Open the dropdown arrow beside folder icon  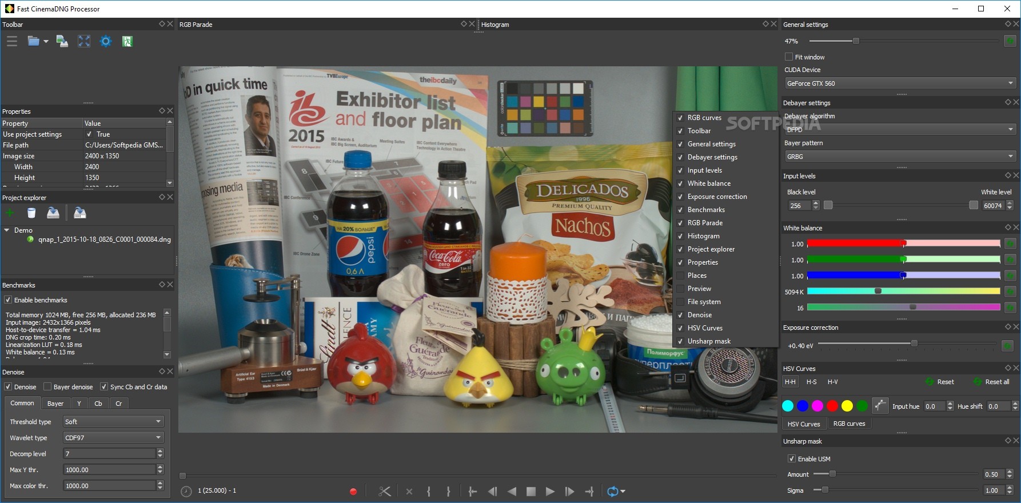(x=46, y=42)
